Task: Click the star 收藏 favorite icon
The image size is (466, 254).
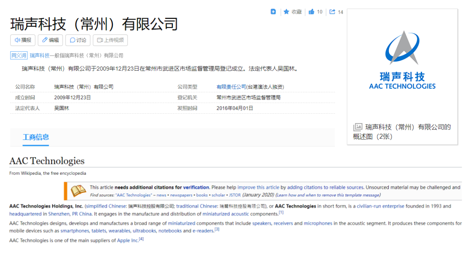Action: (287, 12)
